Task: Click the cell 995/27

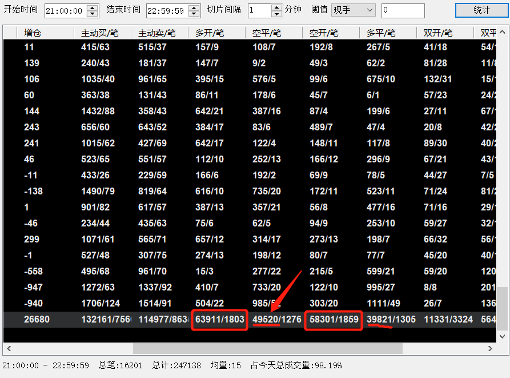Action: (381, 288)
